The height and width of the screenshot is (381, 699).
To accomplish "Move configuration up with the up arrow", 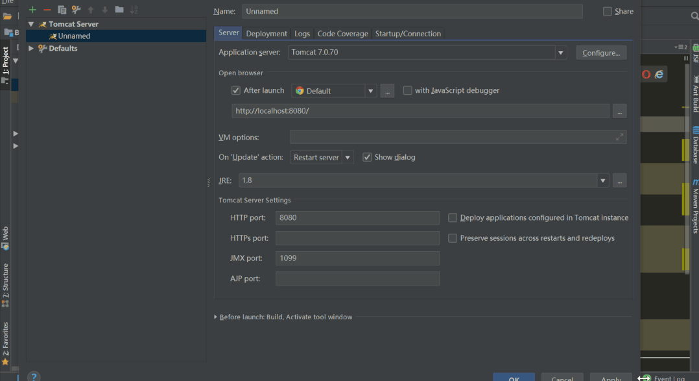I will click(91, 10).
